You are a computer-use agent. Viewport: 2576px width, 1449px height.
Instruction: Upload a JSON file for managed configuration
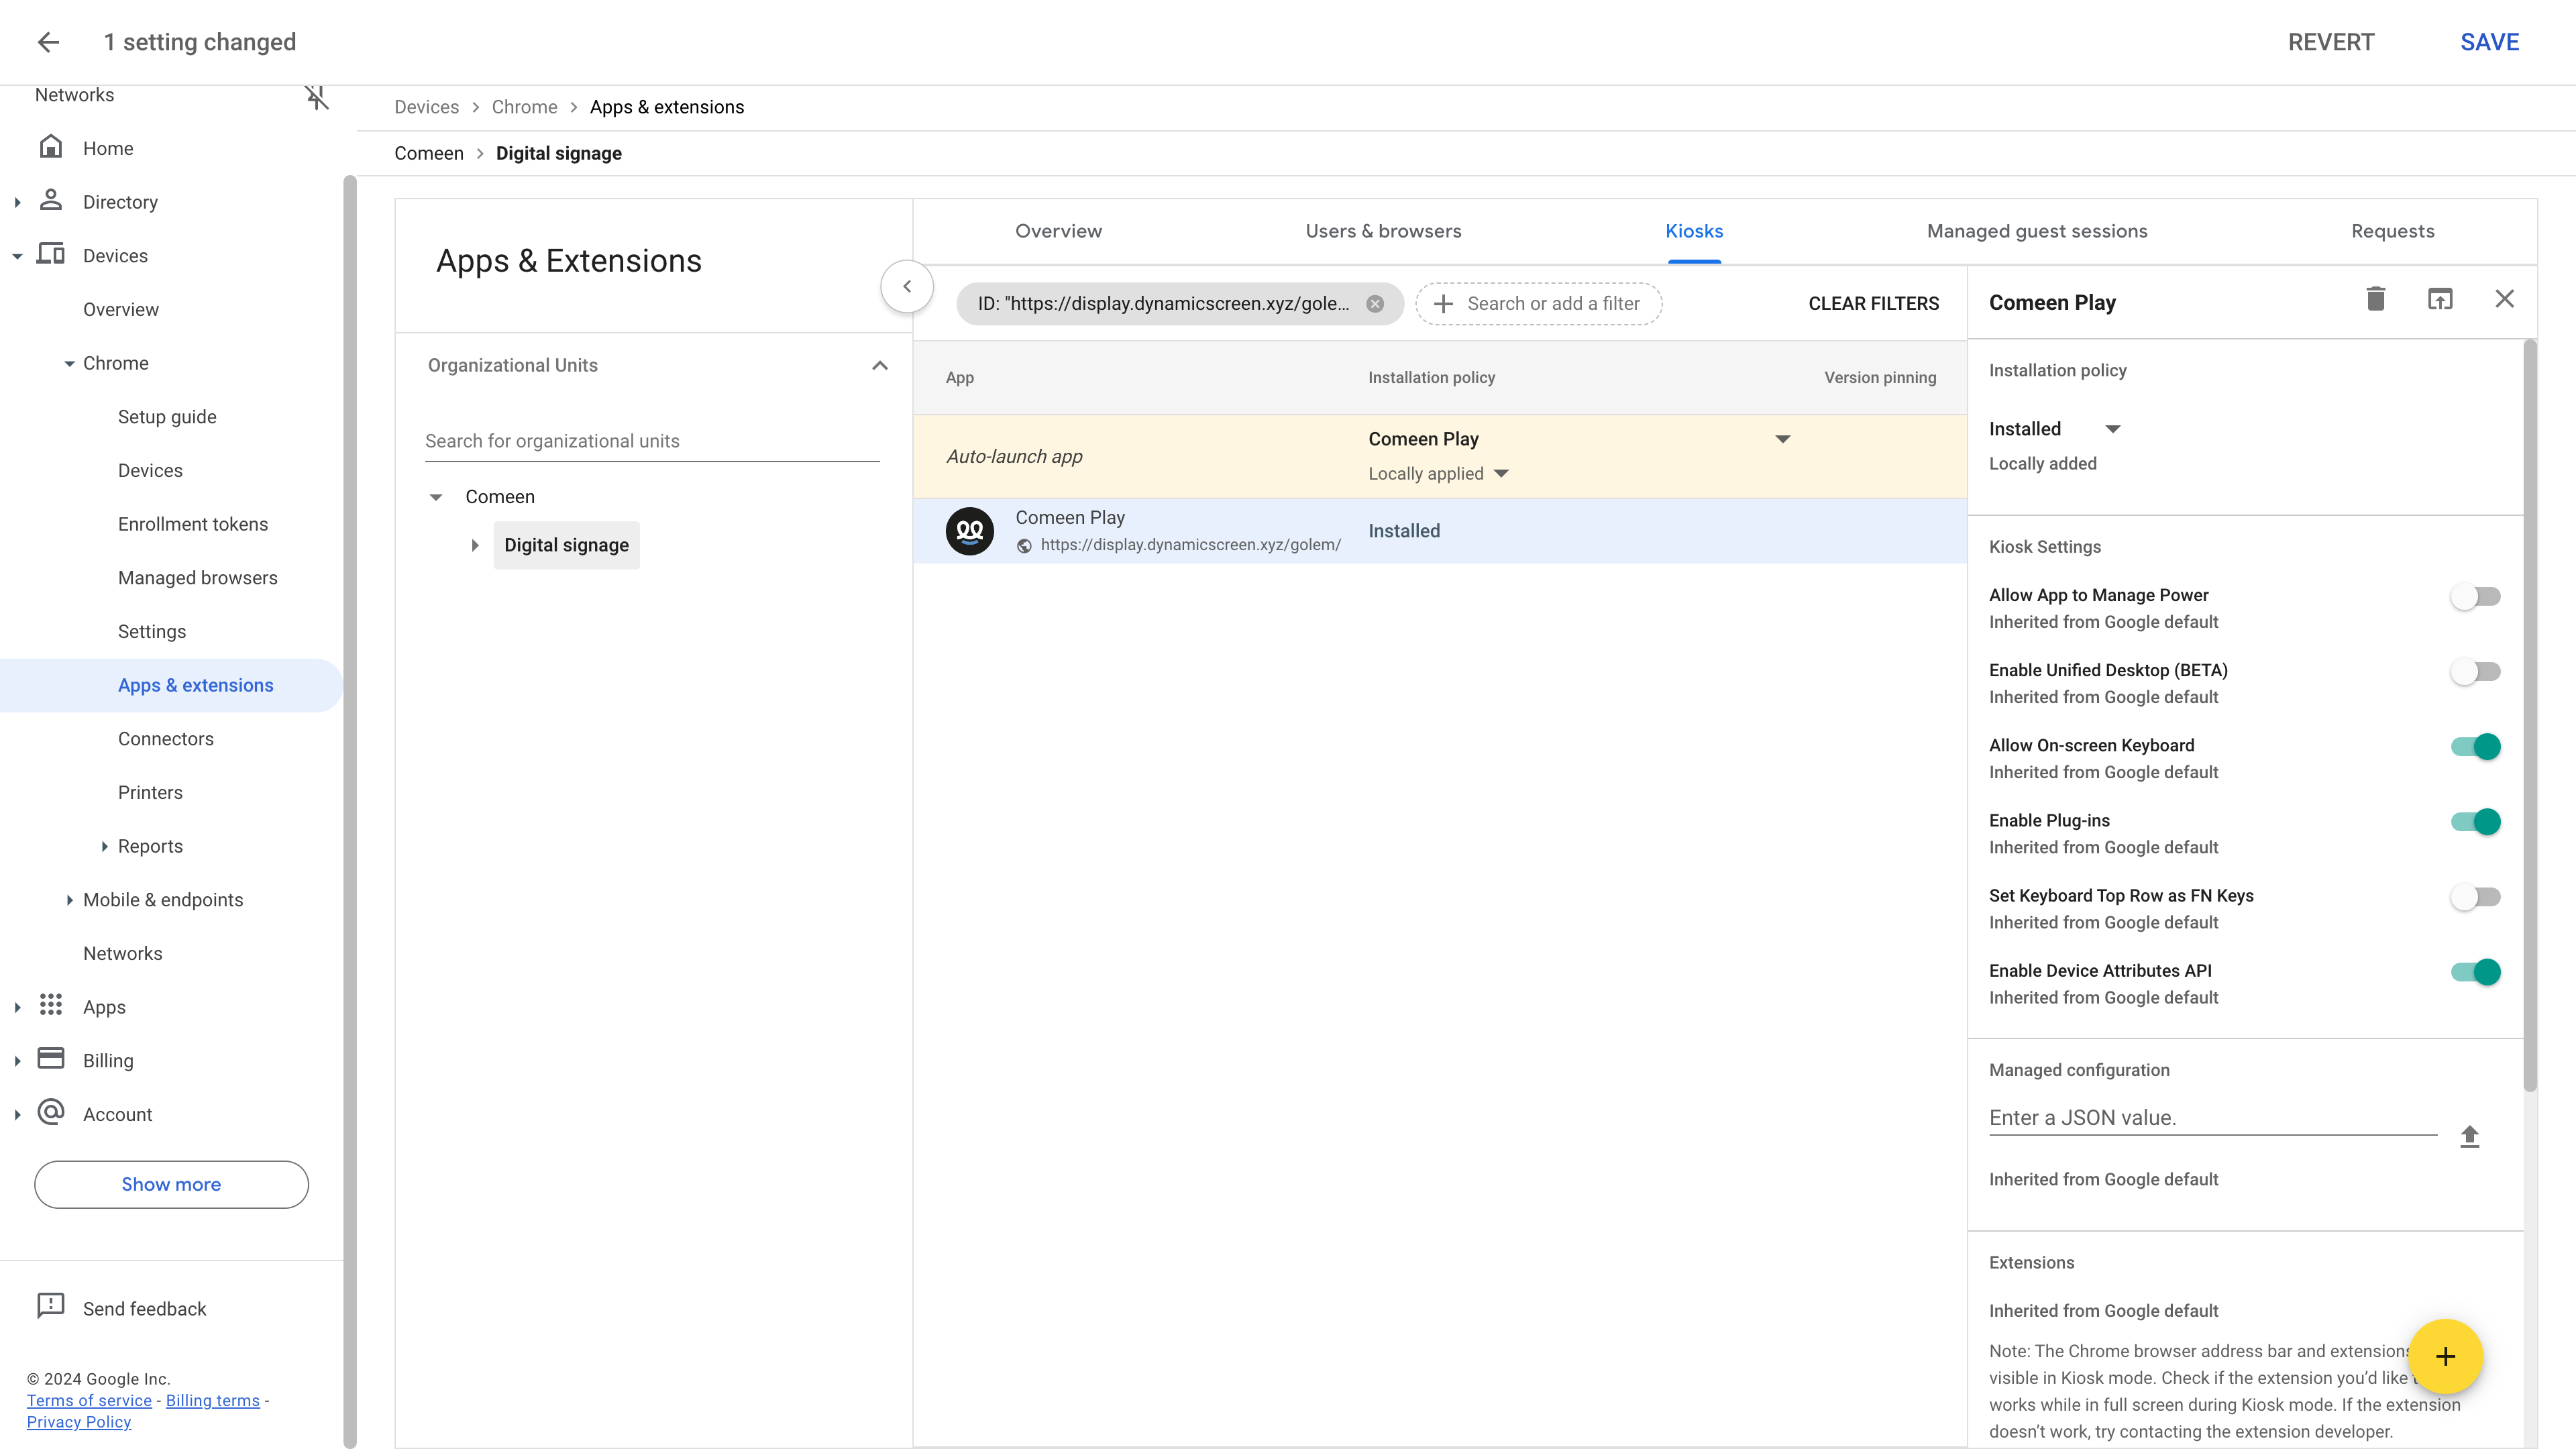click(2470, 1136)
